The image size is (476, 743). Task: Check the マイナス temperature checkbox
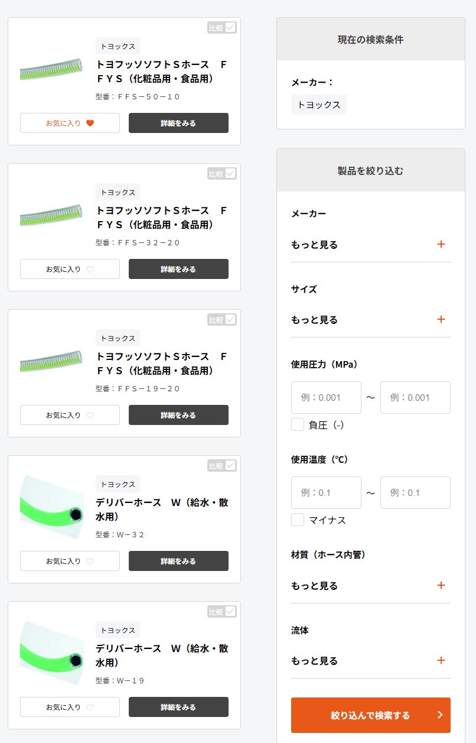[x=298, y=520]
